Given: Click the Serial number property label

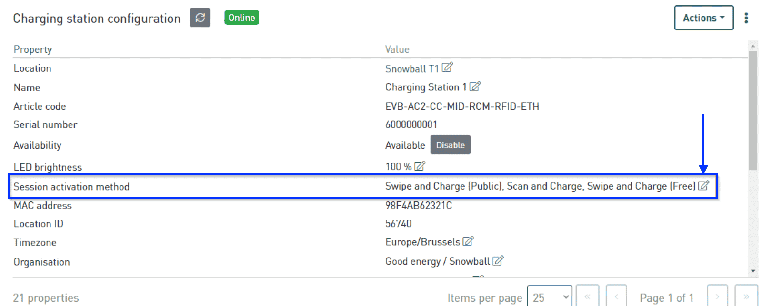Looking at the screenshot, I should coord(45,124).
